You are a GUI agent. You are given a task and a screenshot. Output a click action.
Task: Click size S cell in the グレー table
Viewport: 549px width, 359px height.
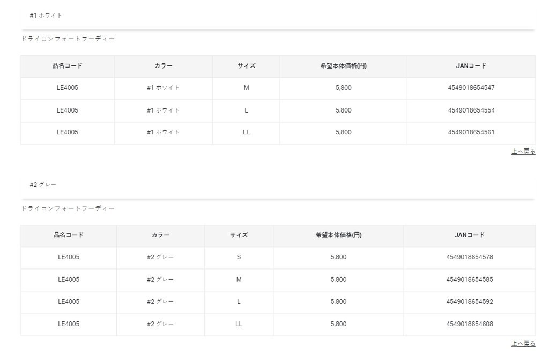[239, 257]
